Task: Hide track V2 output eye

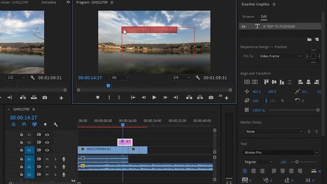Action: 47,143
